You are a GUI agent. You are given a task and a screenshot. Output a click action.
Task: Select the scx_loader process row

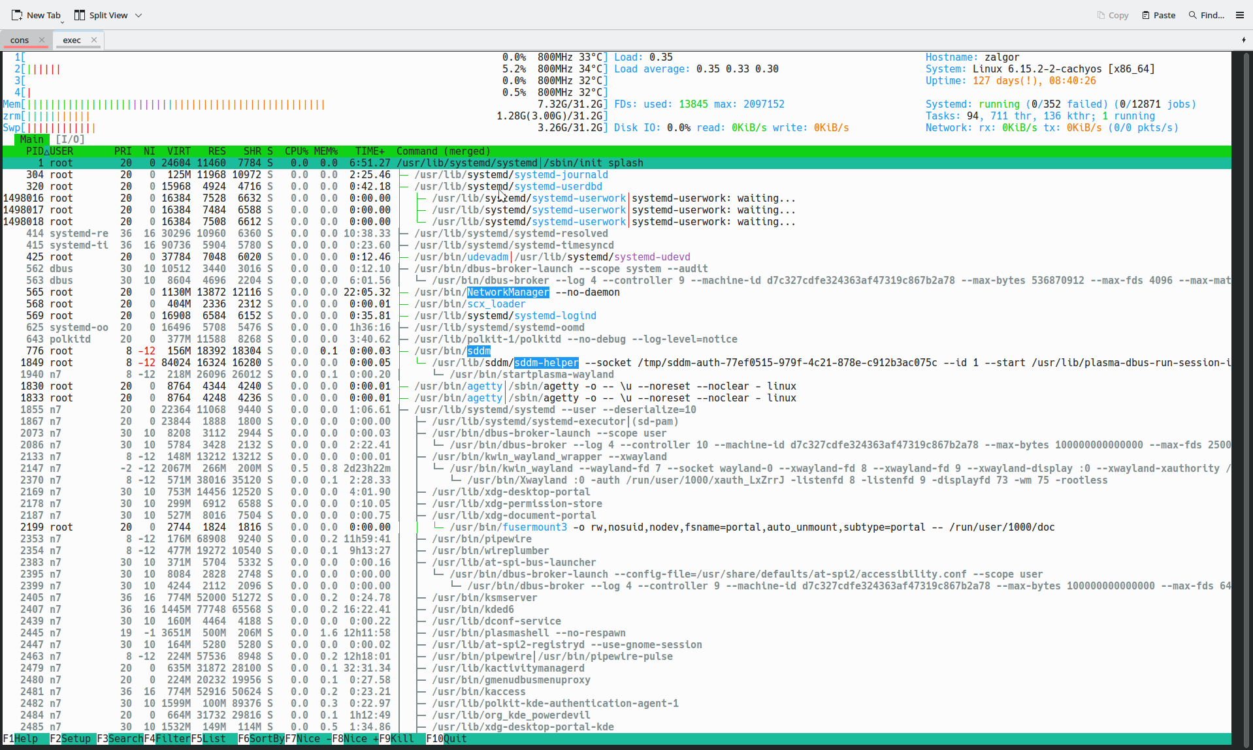(x=617, y=304)
